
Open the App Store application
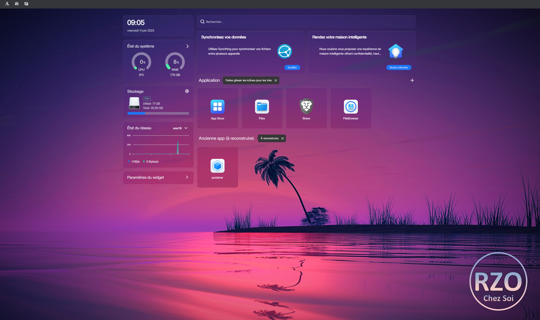point(217,107)
